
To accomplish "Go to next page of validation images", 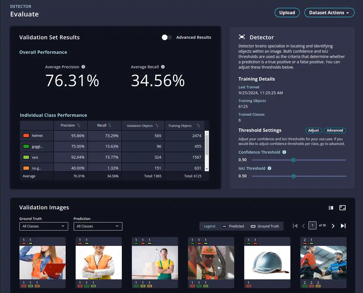I will (x=333, y=226).
